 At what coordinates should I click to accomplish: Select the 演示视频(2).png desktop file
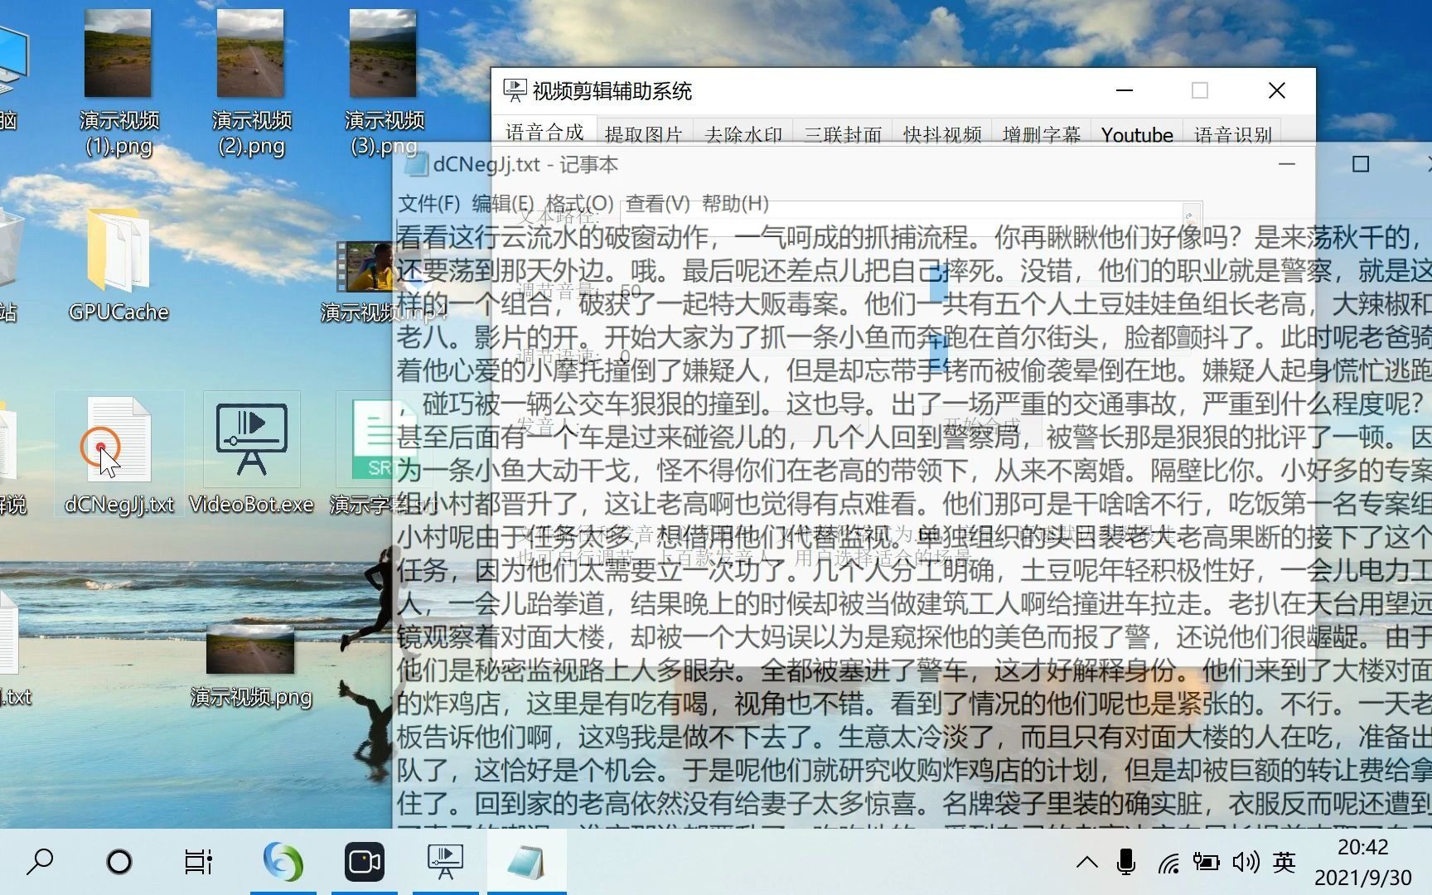coord(251,83)
